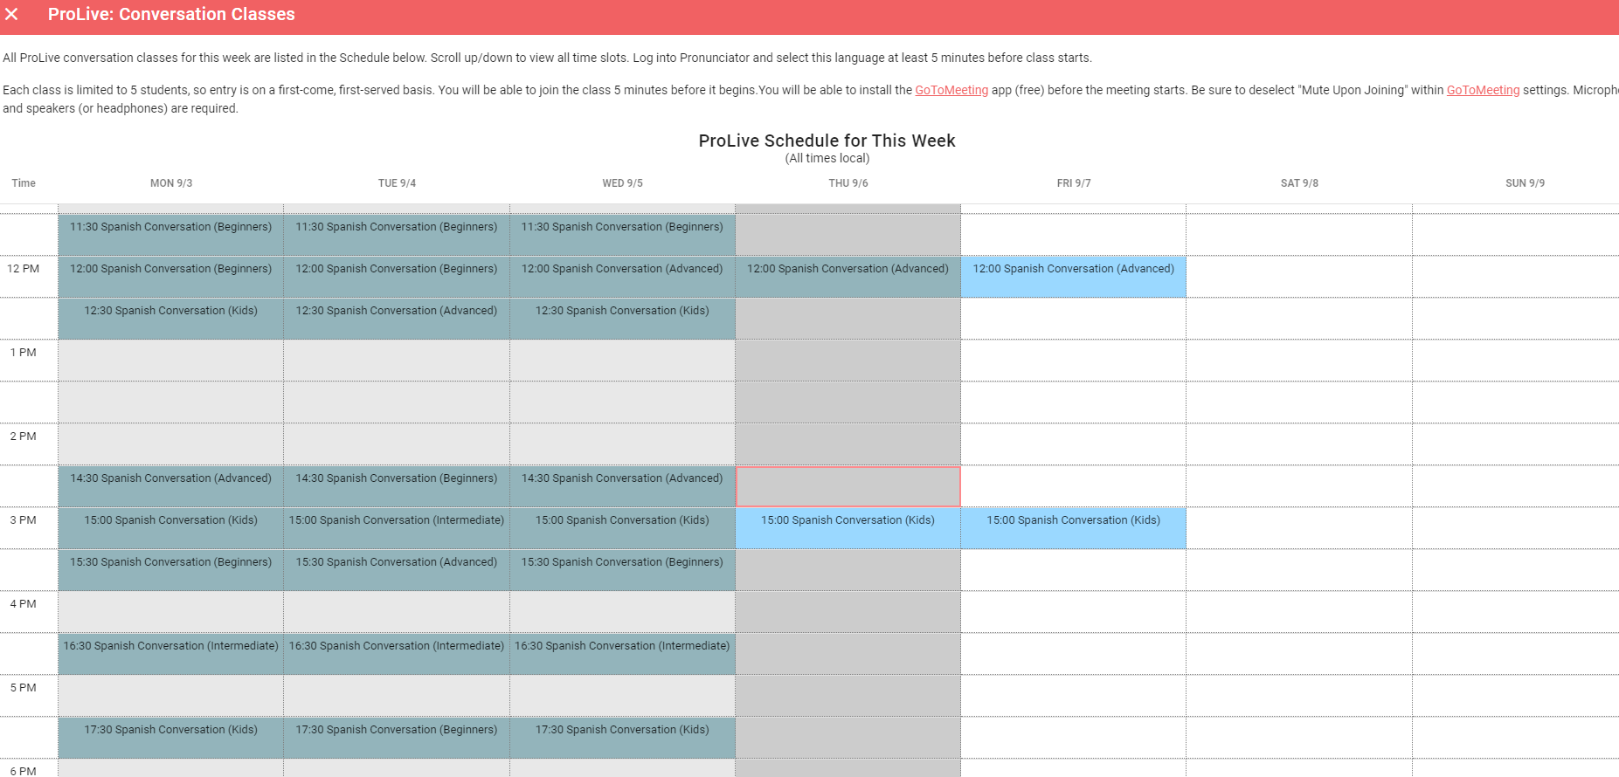The height and width of the screenshot is (777, 1619).
Task: Open the first GoToMeeting app link
Action: tap(951, 90)
